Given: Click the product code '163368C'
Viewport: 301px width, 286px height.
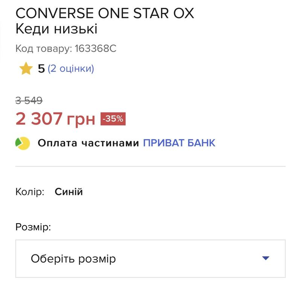Looking at the screenshot, I should click(96, 49).
